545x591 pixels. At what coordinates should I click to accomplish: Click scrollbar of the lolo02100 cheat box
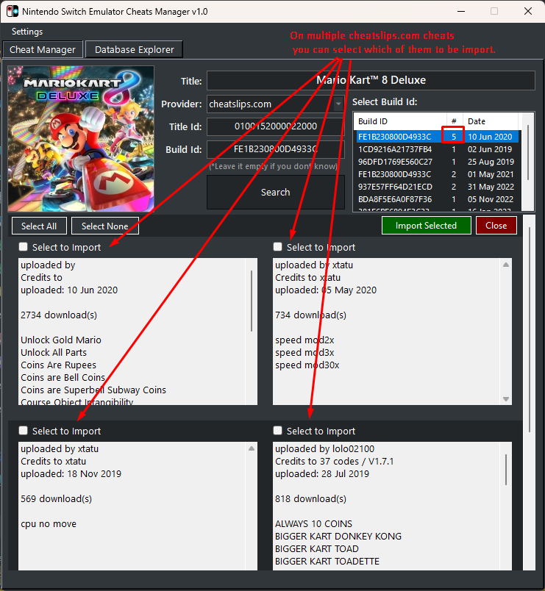point(506,470)
